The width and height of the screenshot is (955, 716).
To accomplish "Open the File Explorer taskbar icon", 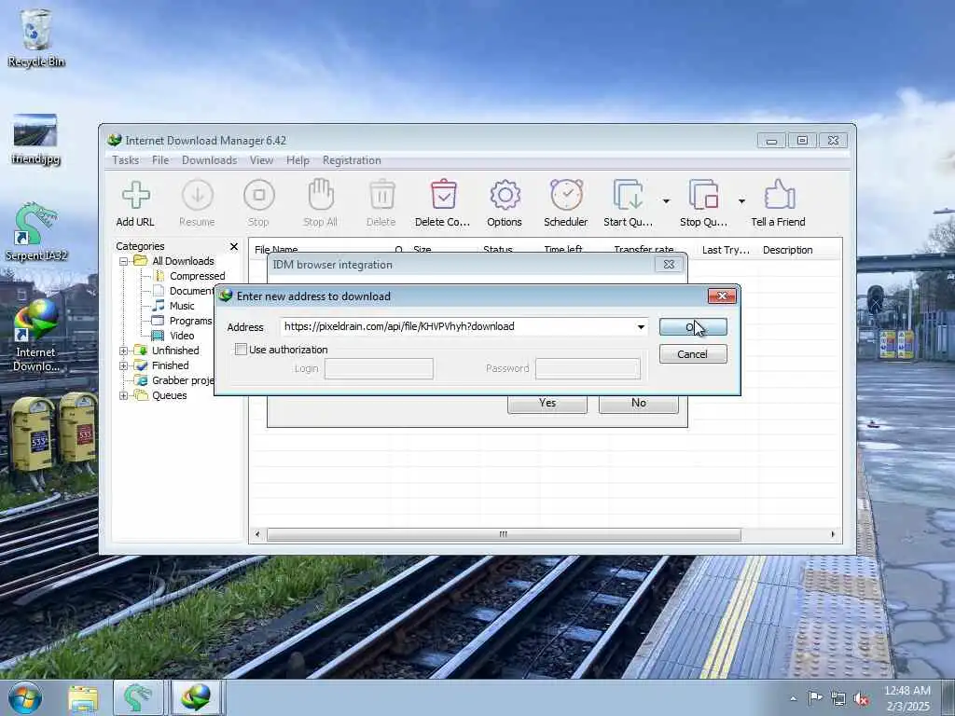I will tap(83, 698).
